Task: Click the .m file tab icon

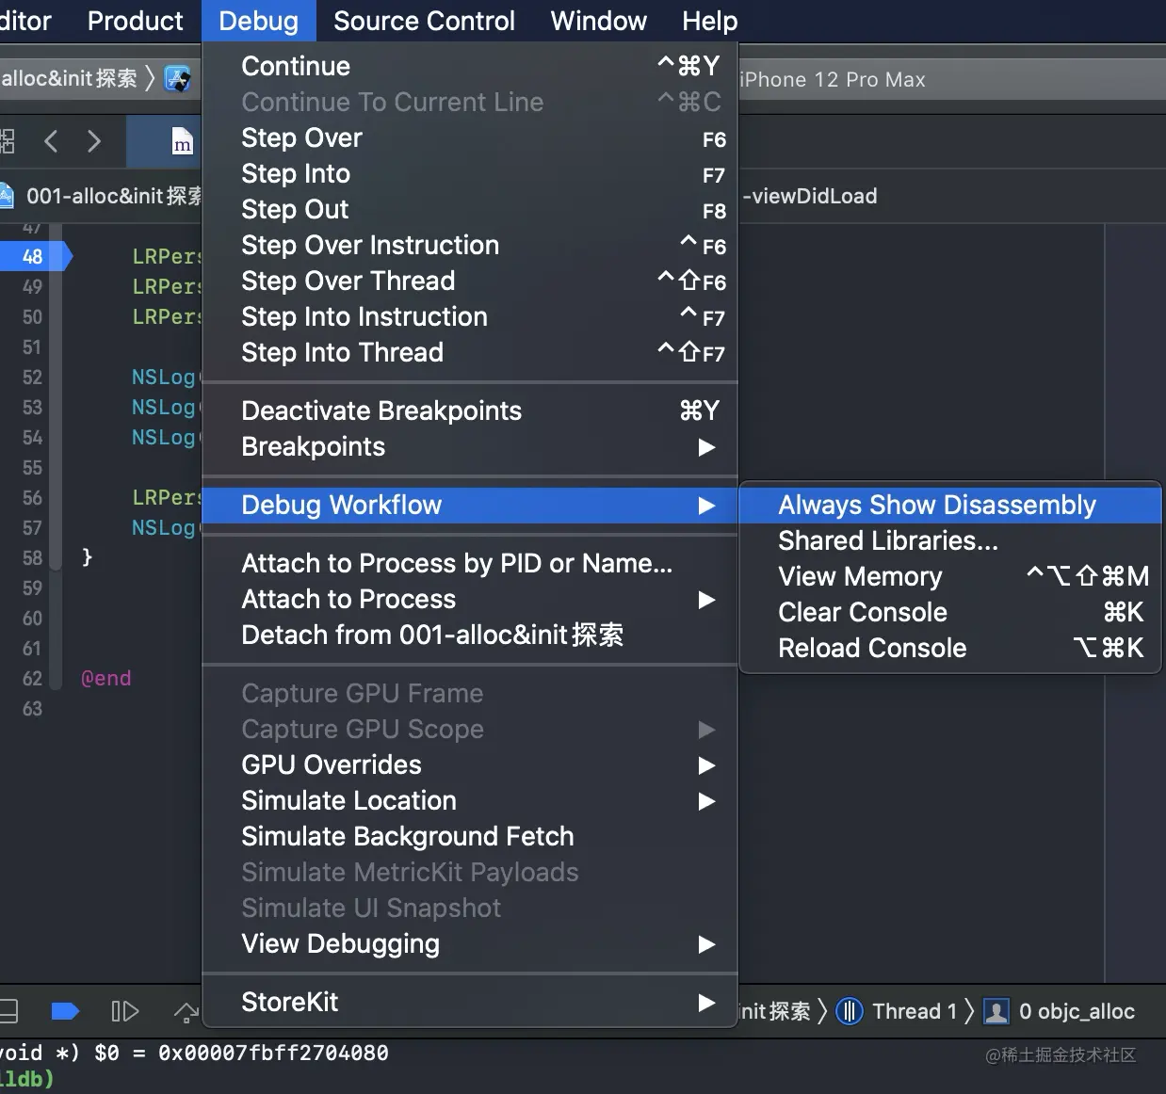Action: tap(183, 142)
